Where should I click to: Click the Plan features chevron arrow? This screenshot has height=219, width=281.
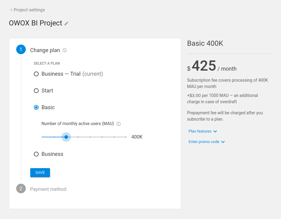215,131
